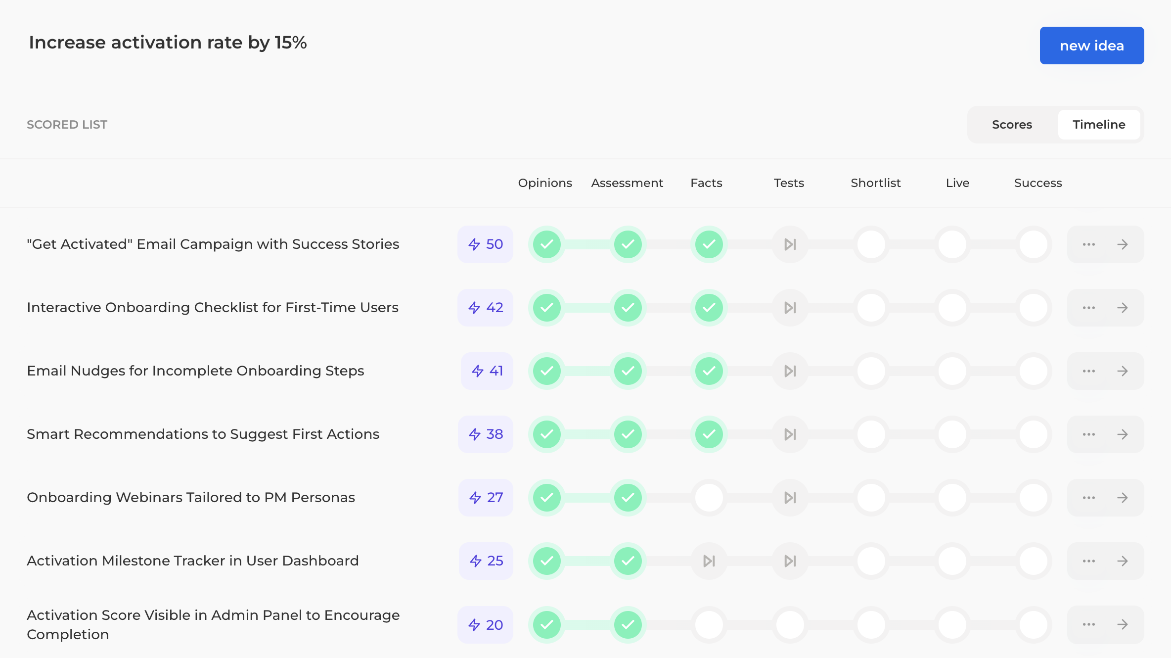Screen dimensions: 1171x658
Task: Toggle empty Facts circle for Onboarding Webinars
Action: tap(709, 498)
